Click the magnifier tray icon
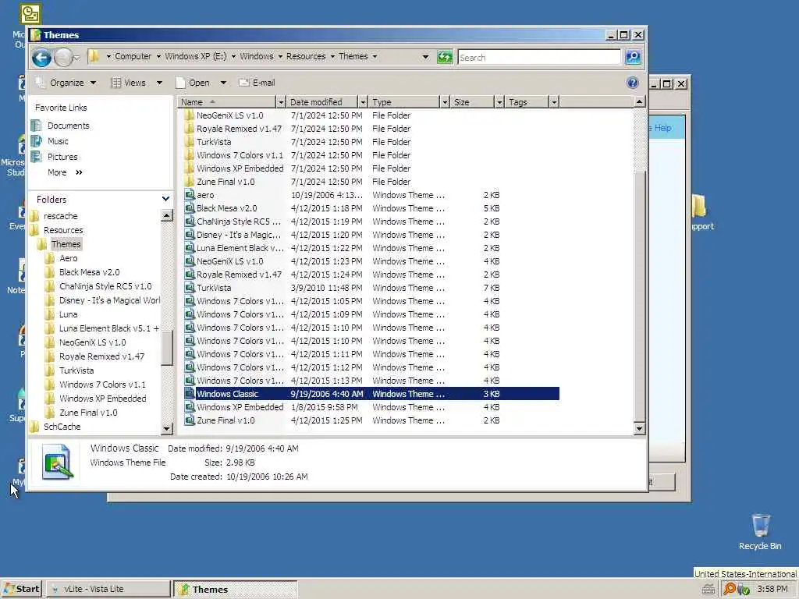Image resolution: width=799 pixels, height=599 pixels. point(730,589)
